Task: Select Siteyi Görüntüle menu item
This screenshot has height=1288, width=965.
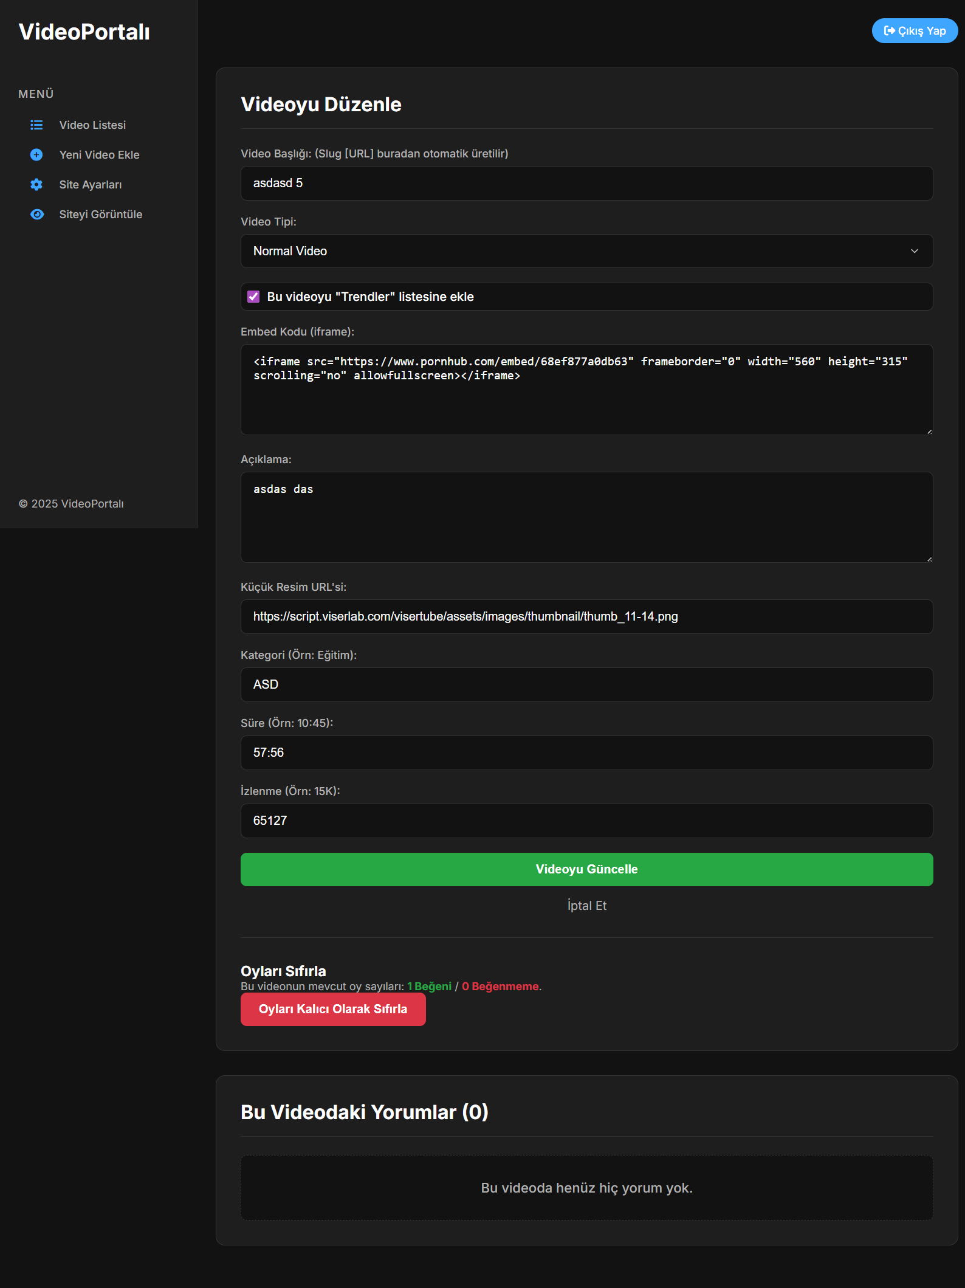Action: point(101,215)
